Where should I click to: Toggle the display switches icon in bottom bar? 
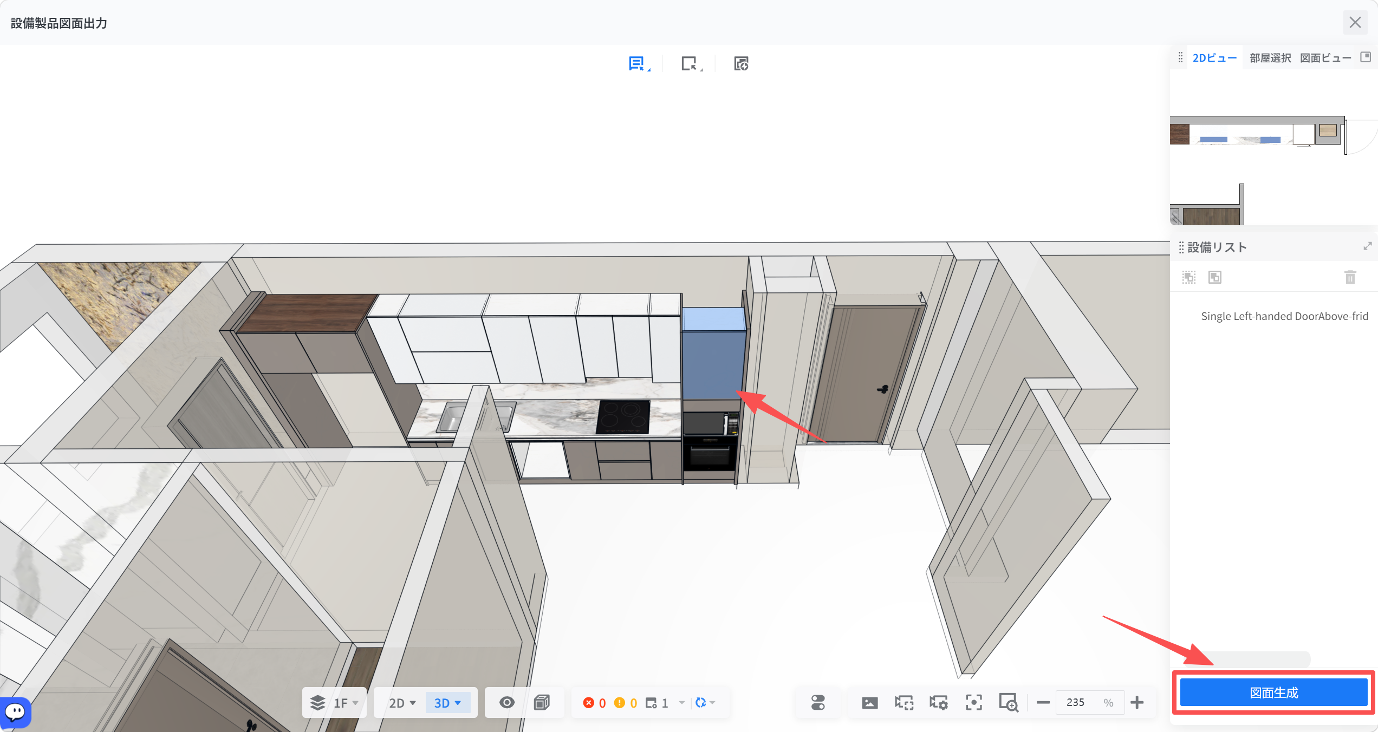(x=818, y=703)
